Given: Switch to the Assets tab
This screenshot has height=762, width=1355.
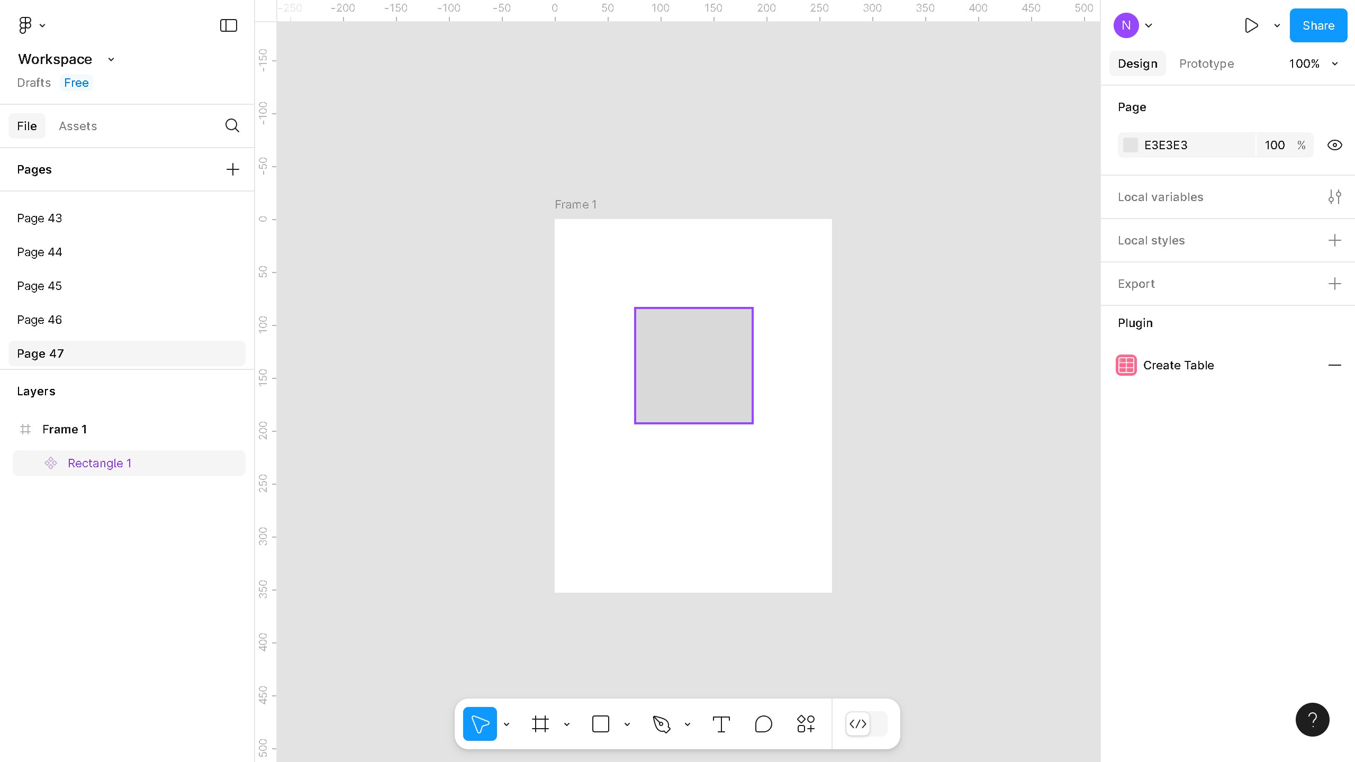Looking at the screenshot, I should pyautogui.click(x=78, y=126).
